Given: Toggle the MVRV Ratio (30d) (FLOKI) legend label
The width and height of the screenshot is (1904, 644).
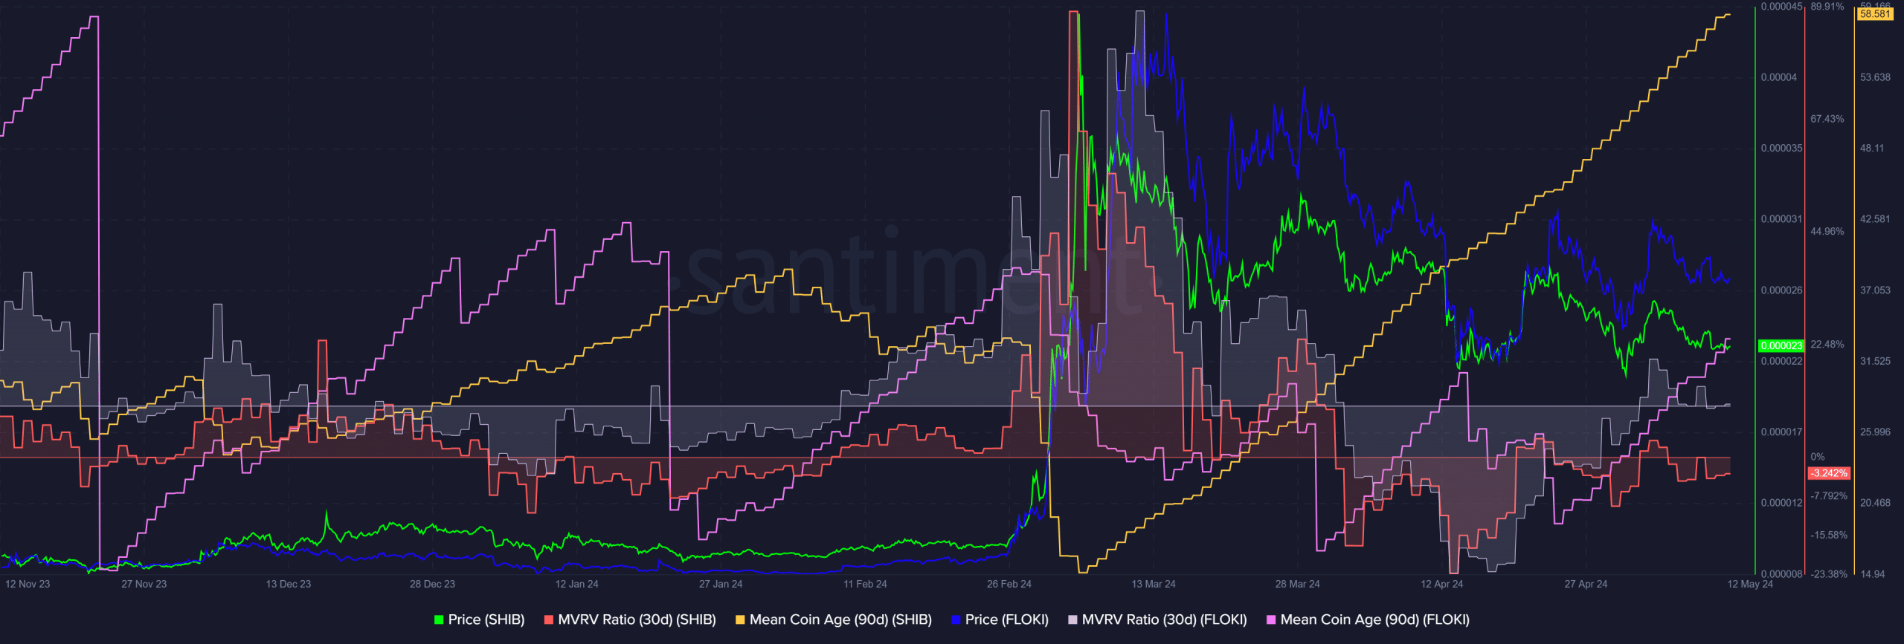Looking at the screenshot, I should [1165, 619].
